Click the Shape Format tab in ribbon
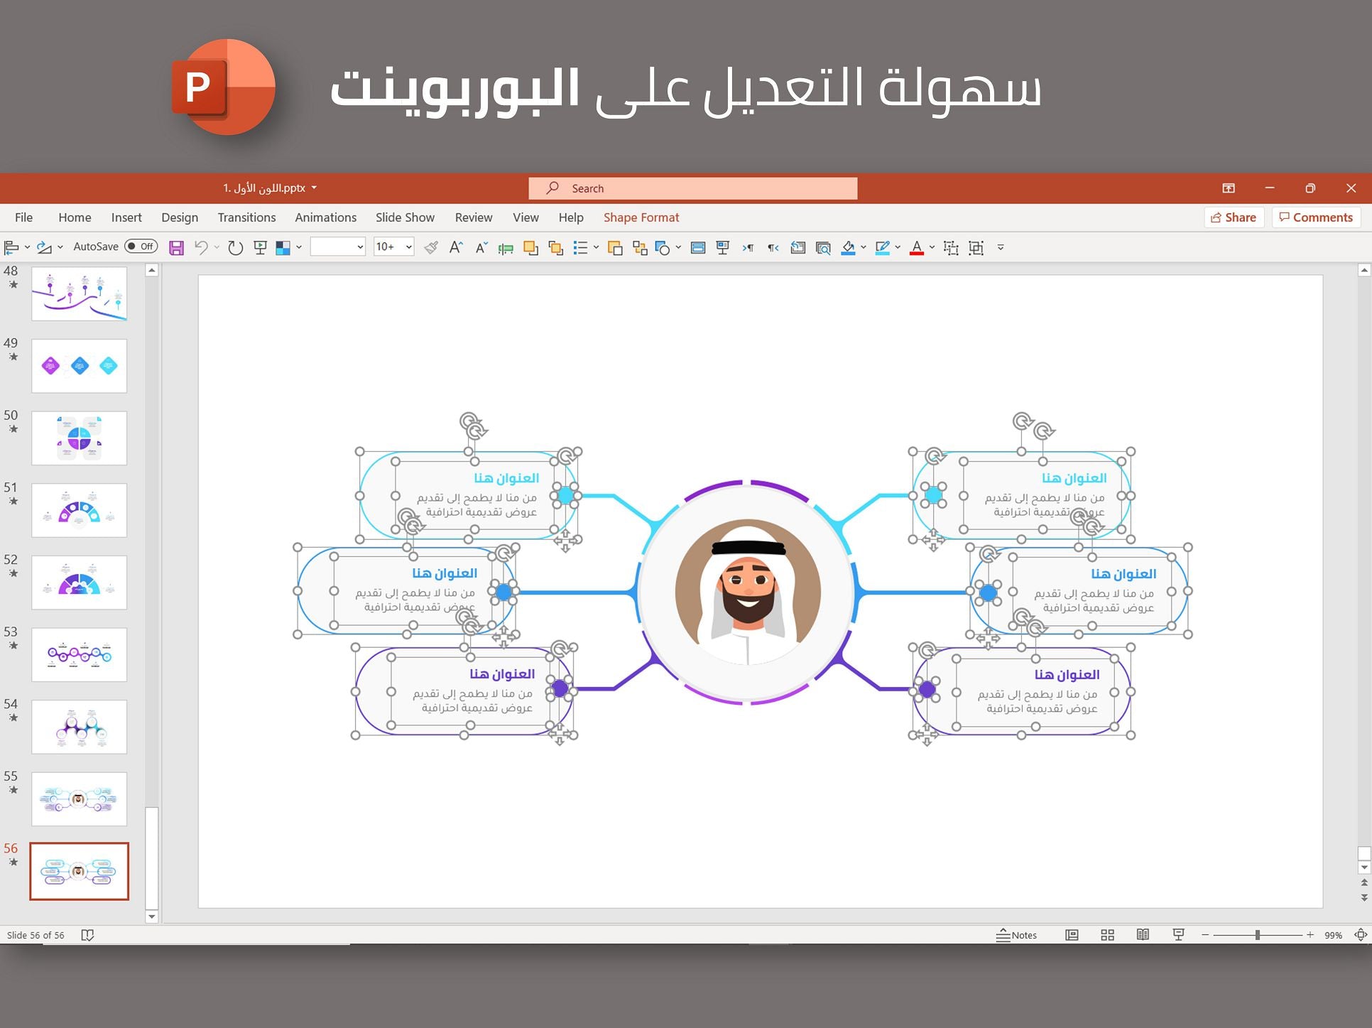The image size is (1372, 1028). (640, 217)
